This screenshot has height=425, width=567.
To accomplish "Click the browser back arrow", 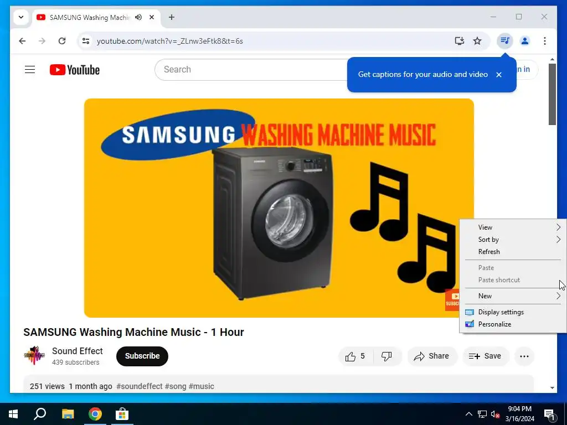I will point(22,41).
